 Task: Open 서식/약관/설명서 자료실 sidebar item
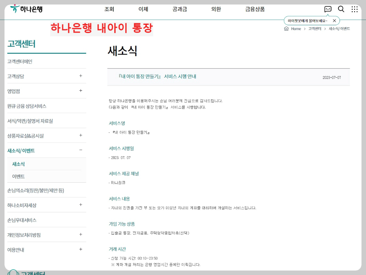pos(30,121)
